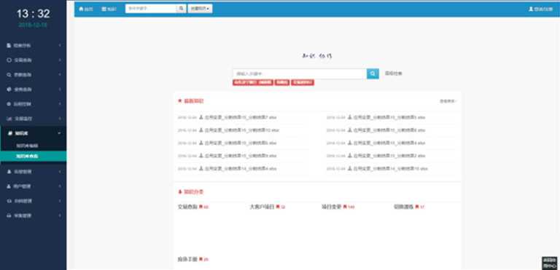Click the login/register link at top right
This screenshot has height=270, width=560.
click(x=541, y=9)
